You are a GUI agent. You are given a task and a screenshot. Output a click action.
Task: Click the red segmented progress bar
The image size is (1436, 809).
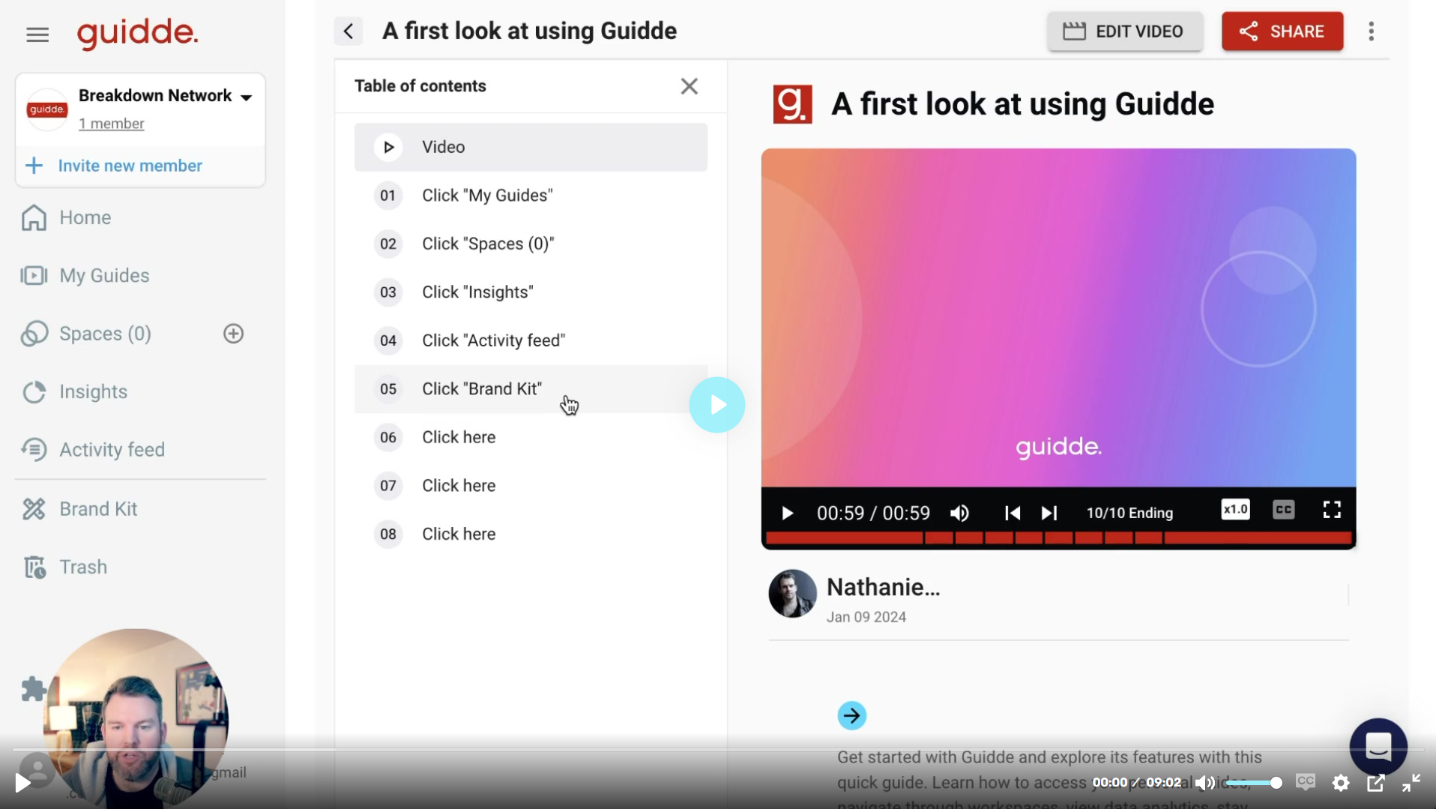(x=1058, y=538)
